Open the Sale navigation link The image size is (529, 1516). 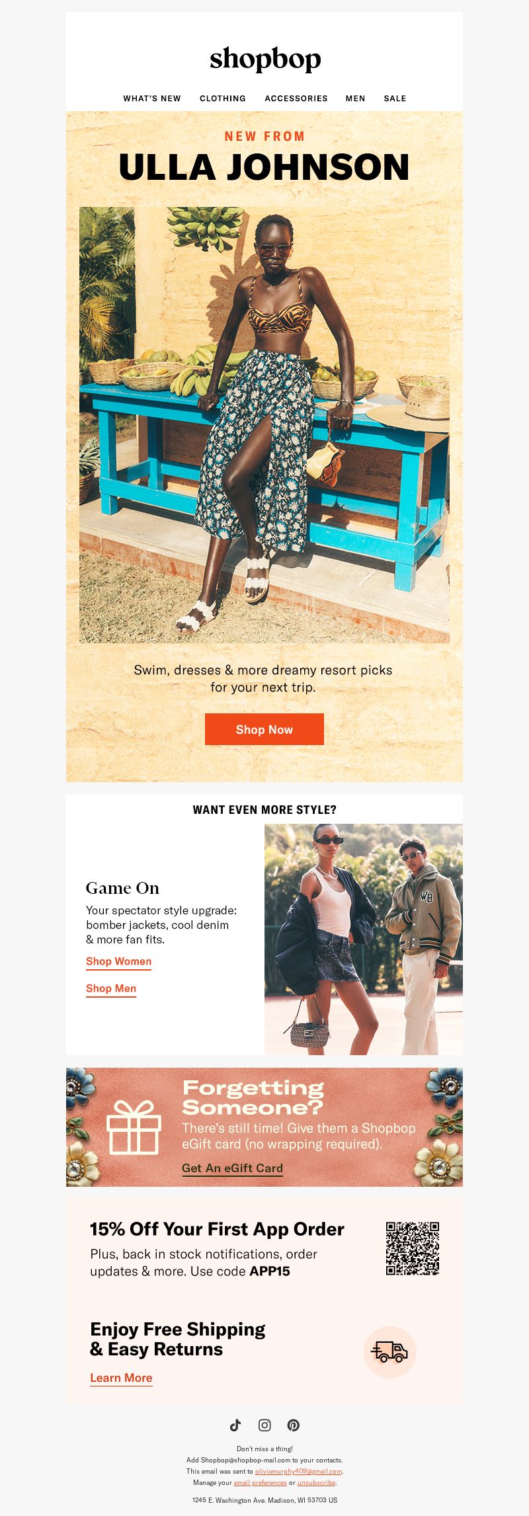(x=395, y=99)
